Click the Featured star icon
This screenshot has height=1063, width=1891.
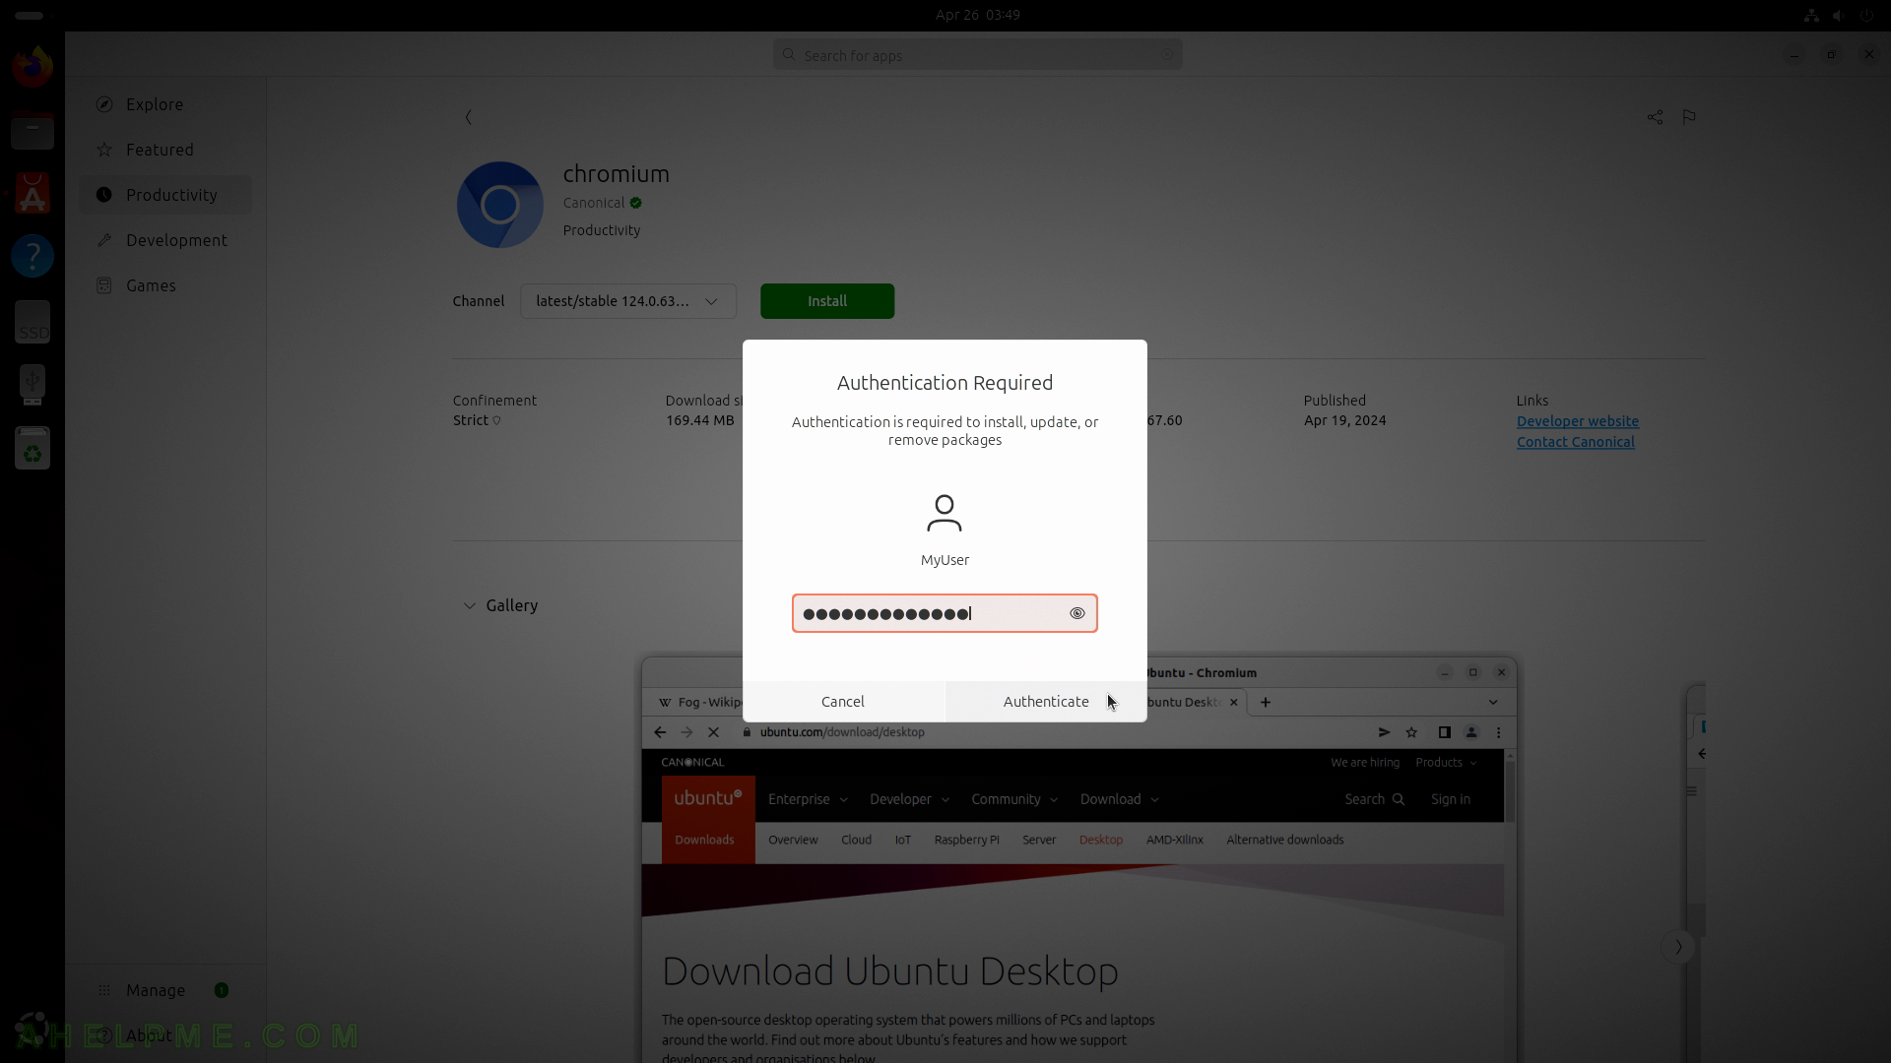[104, 150]
